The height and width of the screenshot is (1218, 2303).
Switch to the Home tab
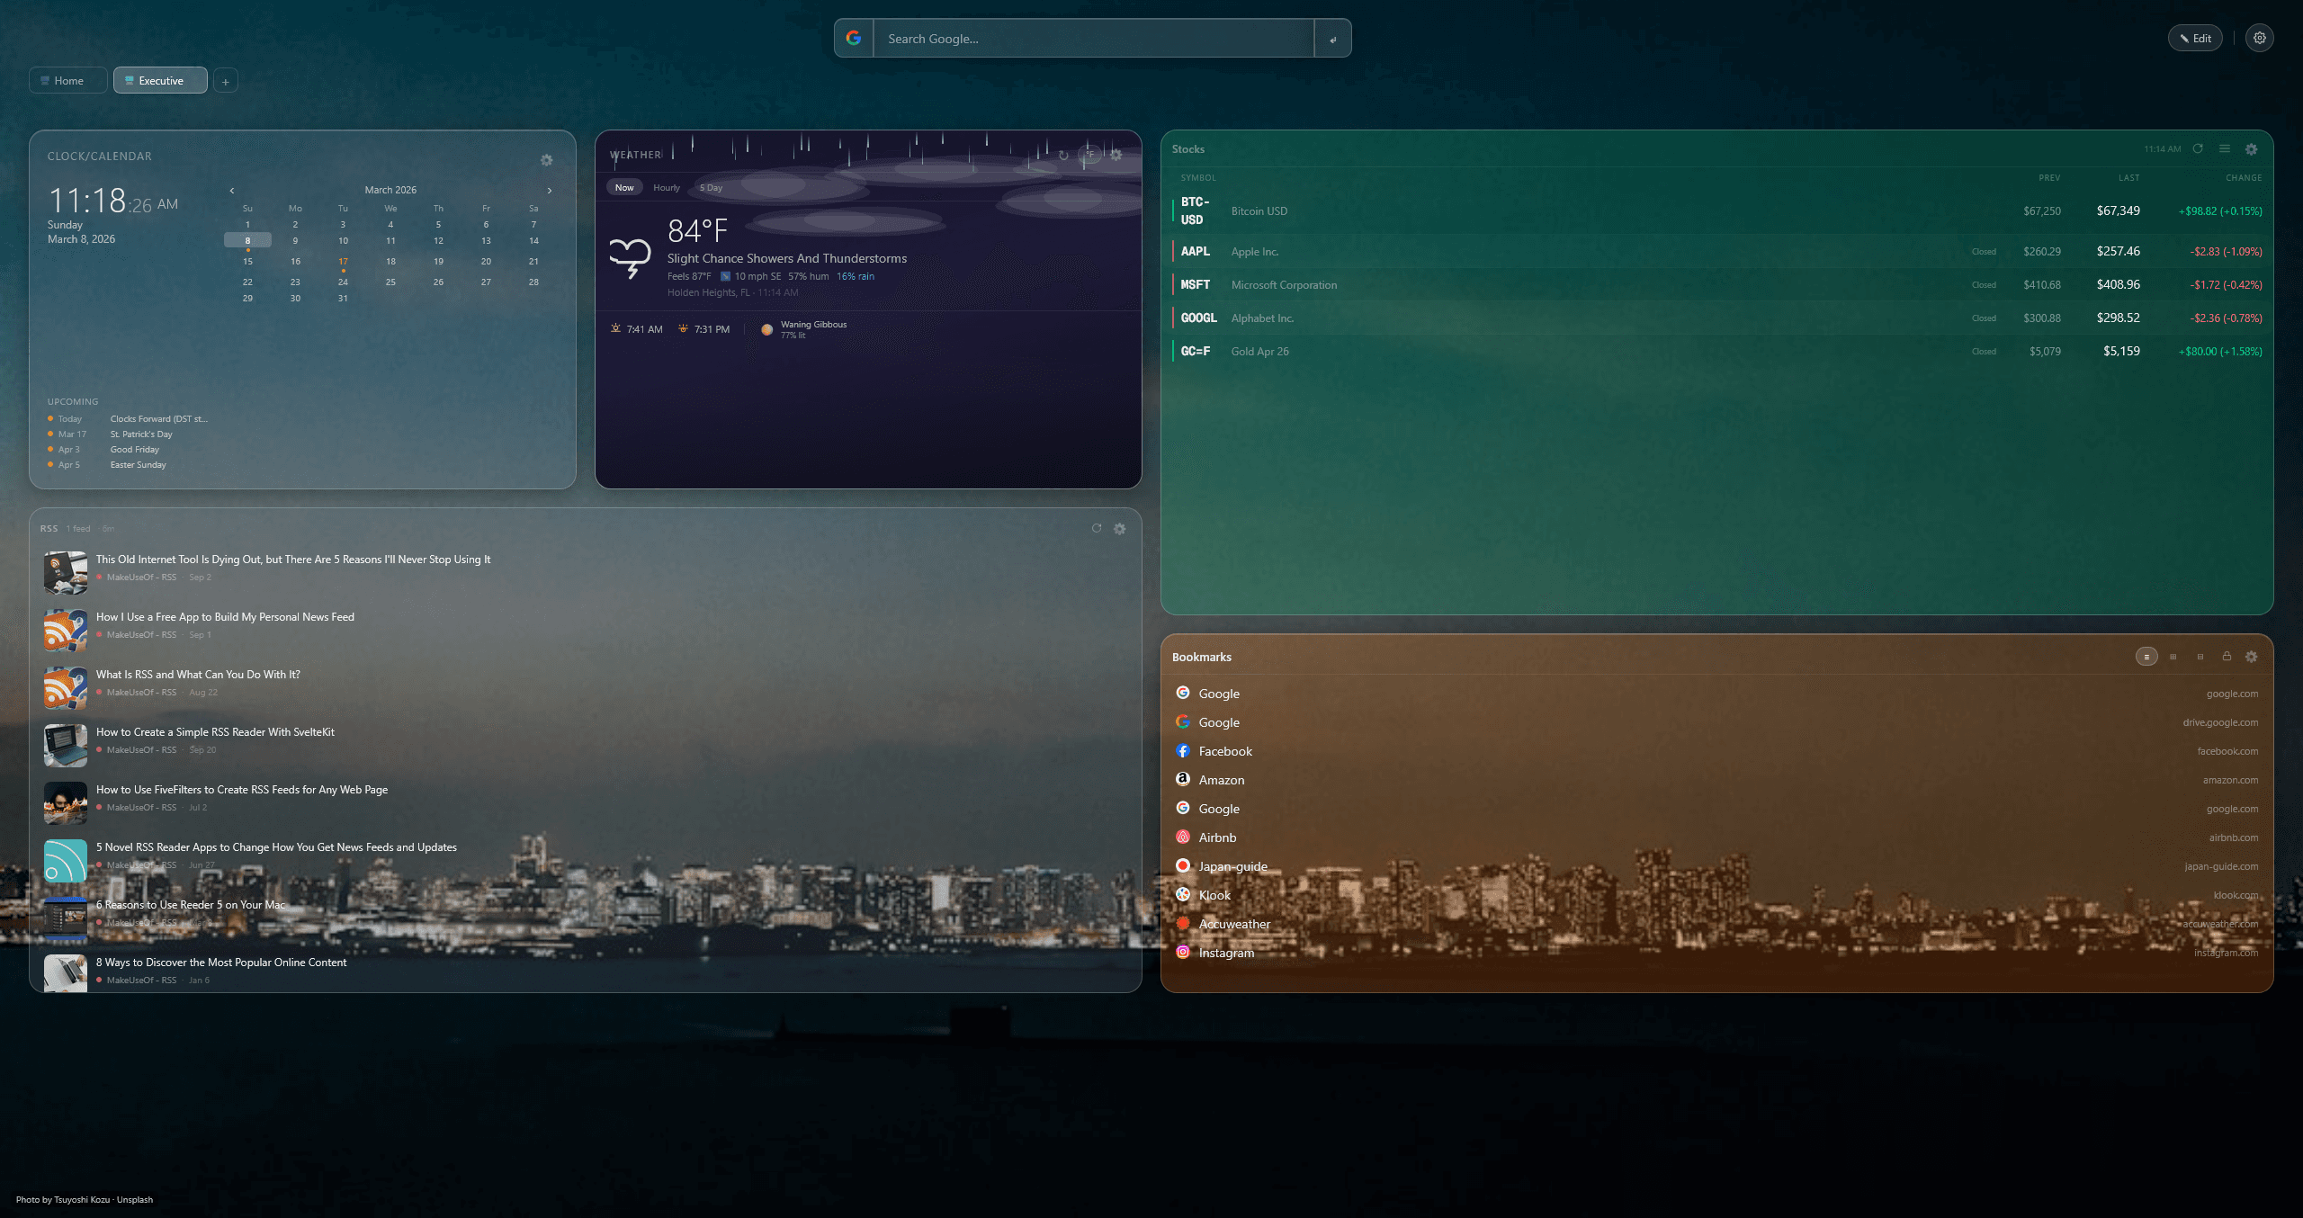pos(67,80)
